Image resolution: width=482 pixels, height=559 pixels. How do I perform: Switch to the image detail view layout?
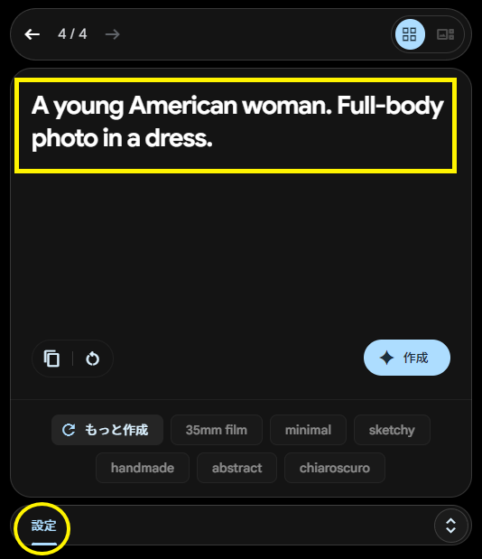coord(445,34)
